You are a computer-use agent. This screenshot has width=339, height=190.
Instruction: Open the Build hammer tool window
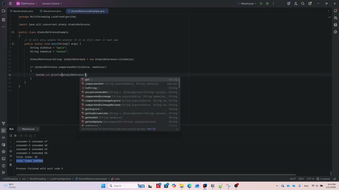(x=3, y=123)
